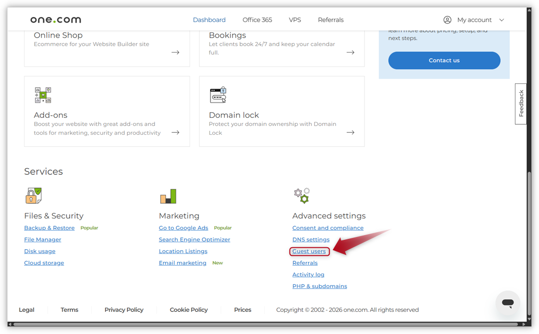The image size is (539, 334).
Task: Open the chat bubble in the corner
Action: point(508,303)
